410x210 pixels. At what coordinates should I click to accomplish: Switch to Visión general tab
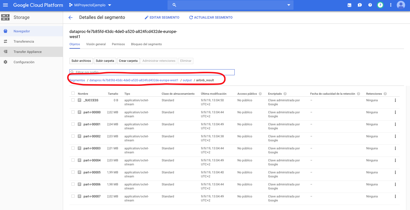click(x=96, y=44)
